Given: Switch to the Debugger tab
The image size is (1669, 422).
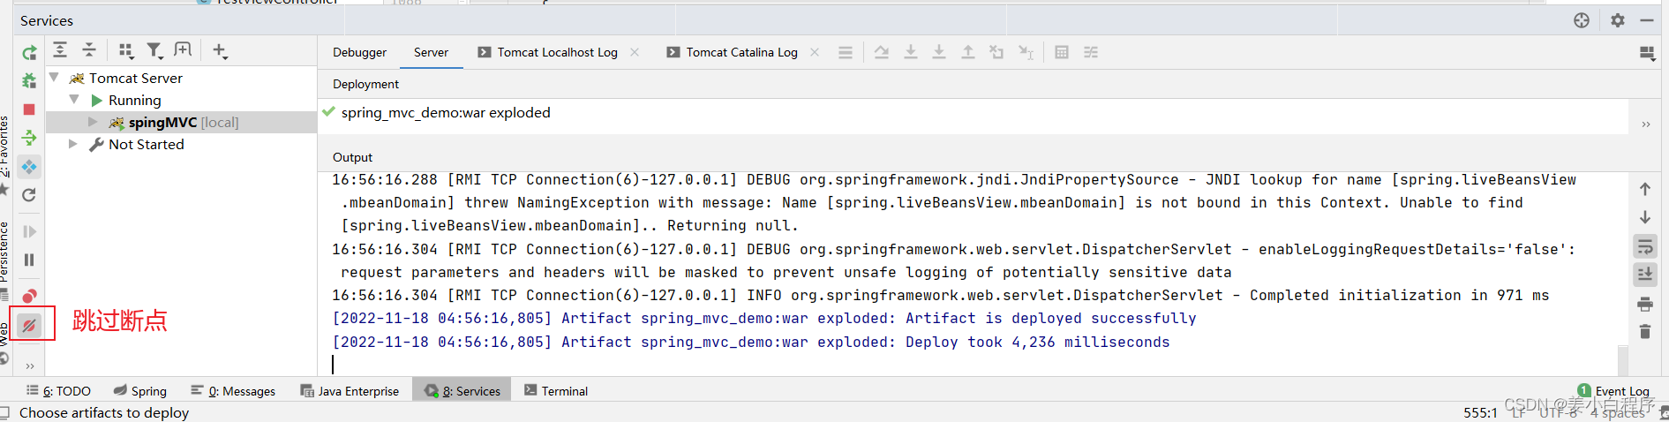Looking at the screenshot, I should click(359, 52).
